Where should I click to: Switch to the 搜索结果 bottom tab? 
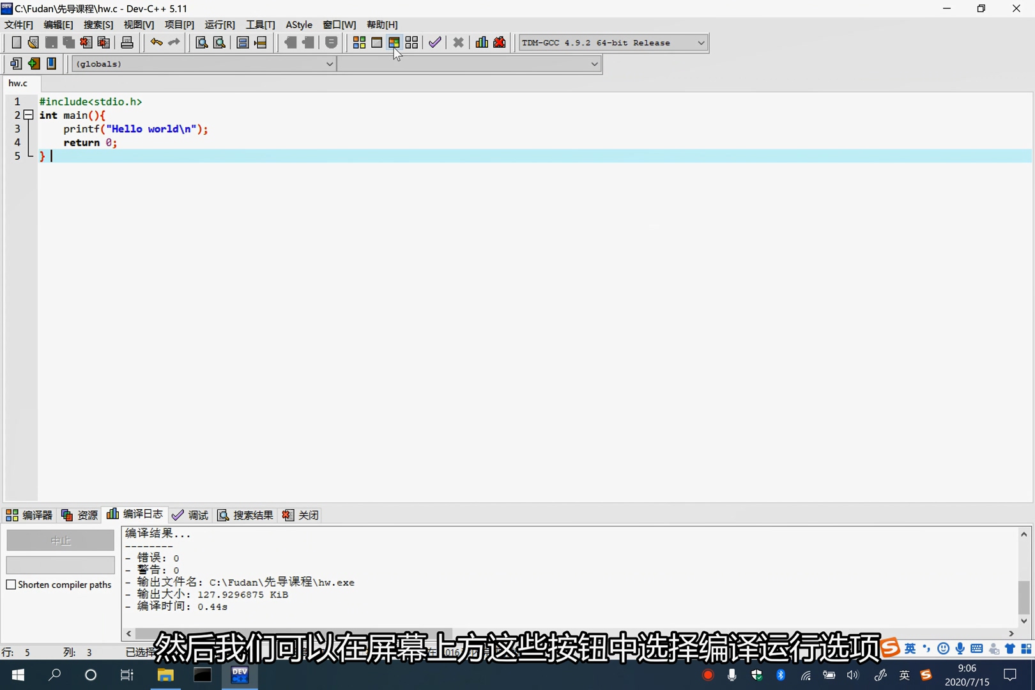[x=245, y=515]
